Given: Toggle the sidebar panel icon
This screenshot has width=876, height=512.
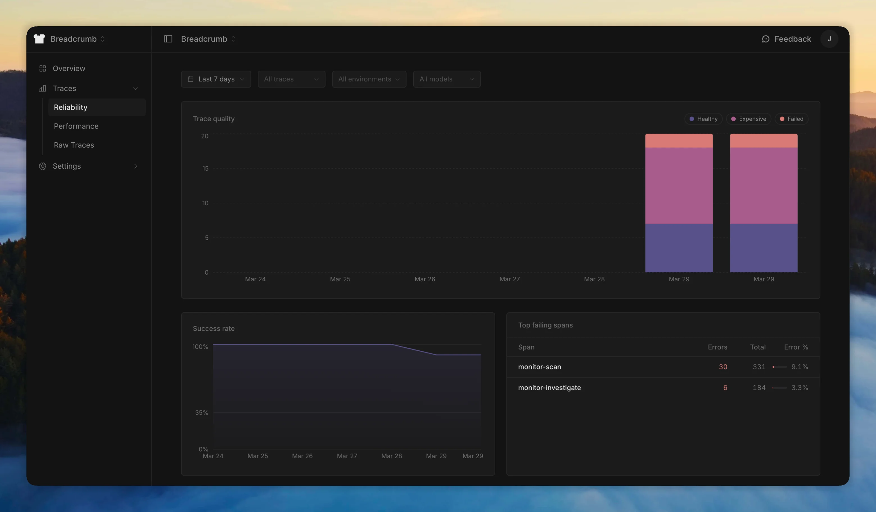Looking at the screenshot, I should [x=168, y=39].
